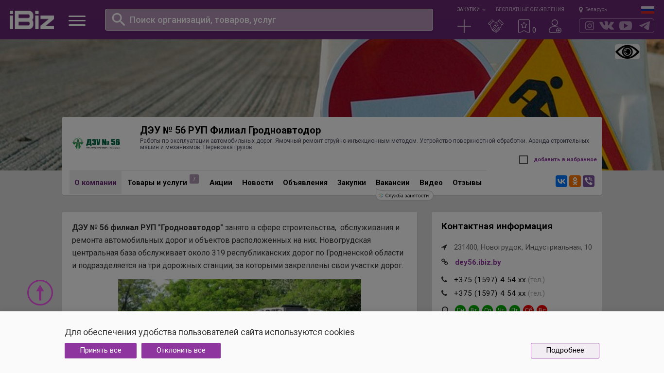Open the hamburger main menu

[77, 20]
